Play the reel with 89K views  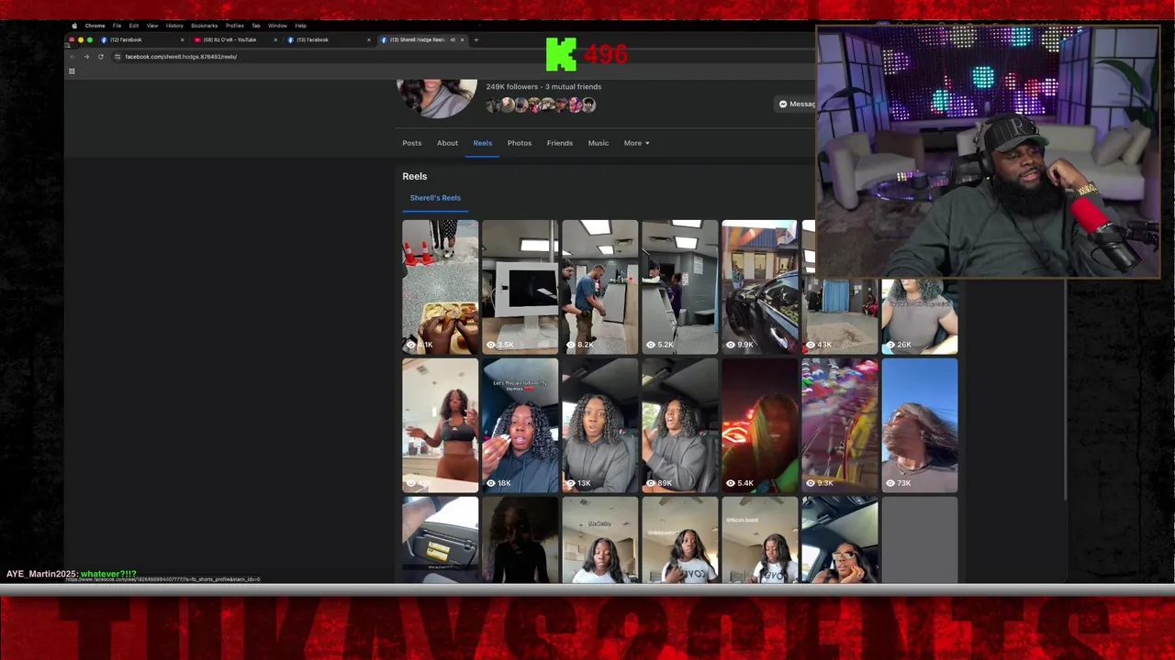click(x=679, y=425)
